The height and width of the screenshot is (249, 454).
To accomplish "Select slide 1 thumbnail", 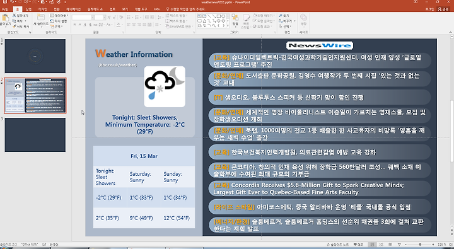I will (35, 56).
